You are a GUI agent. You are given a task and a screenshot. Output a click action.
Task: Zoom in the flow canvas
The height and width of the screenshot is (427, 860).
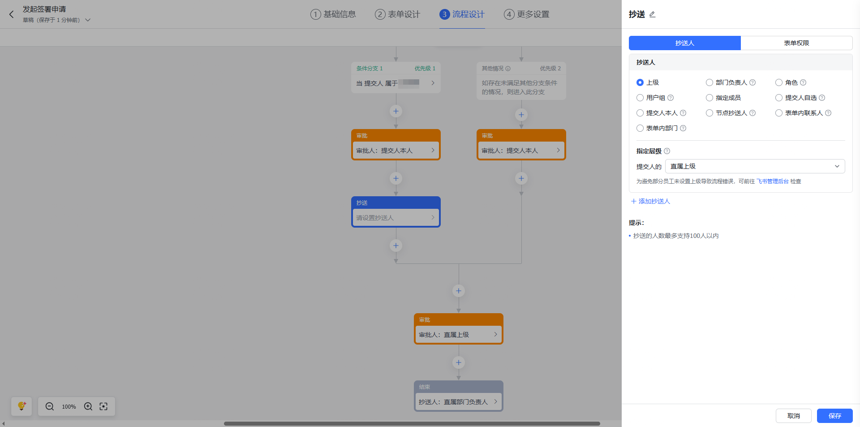tap(88, 406)
